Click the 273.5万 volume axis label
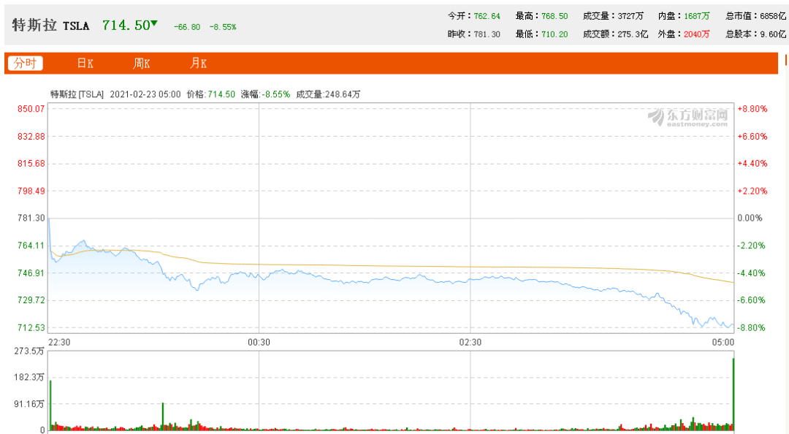 (29, 351)
